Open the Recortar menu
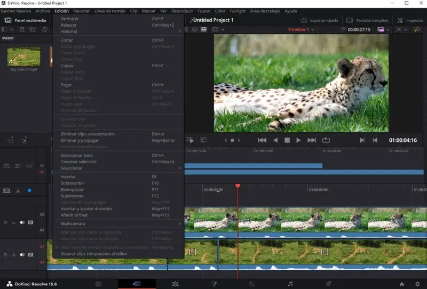This screenshot has height=289, width=427. point(82,11)
